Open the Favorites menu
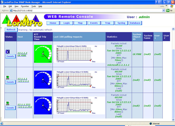The height and width of the screenshot is (126, 175). (x=25, y=6)
